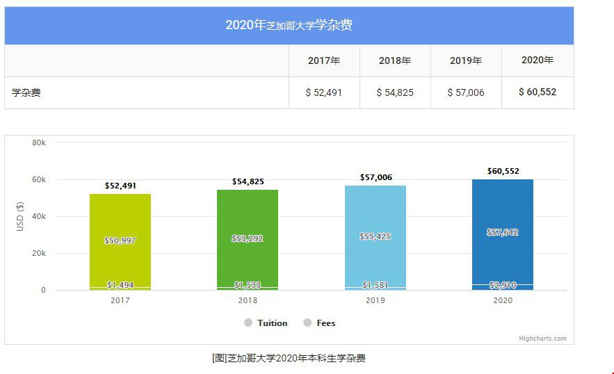Click the USD ($) axis title
614x374 pixels.
point(19,216)
